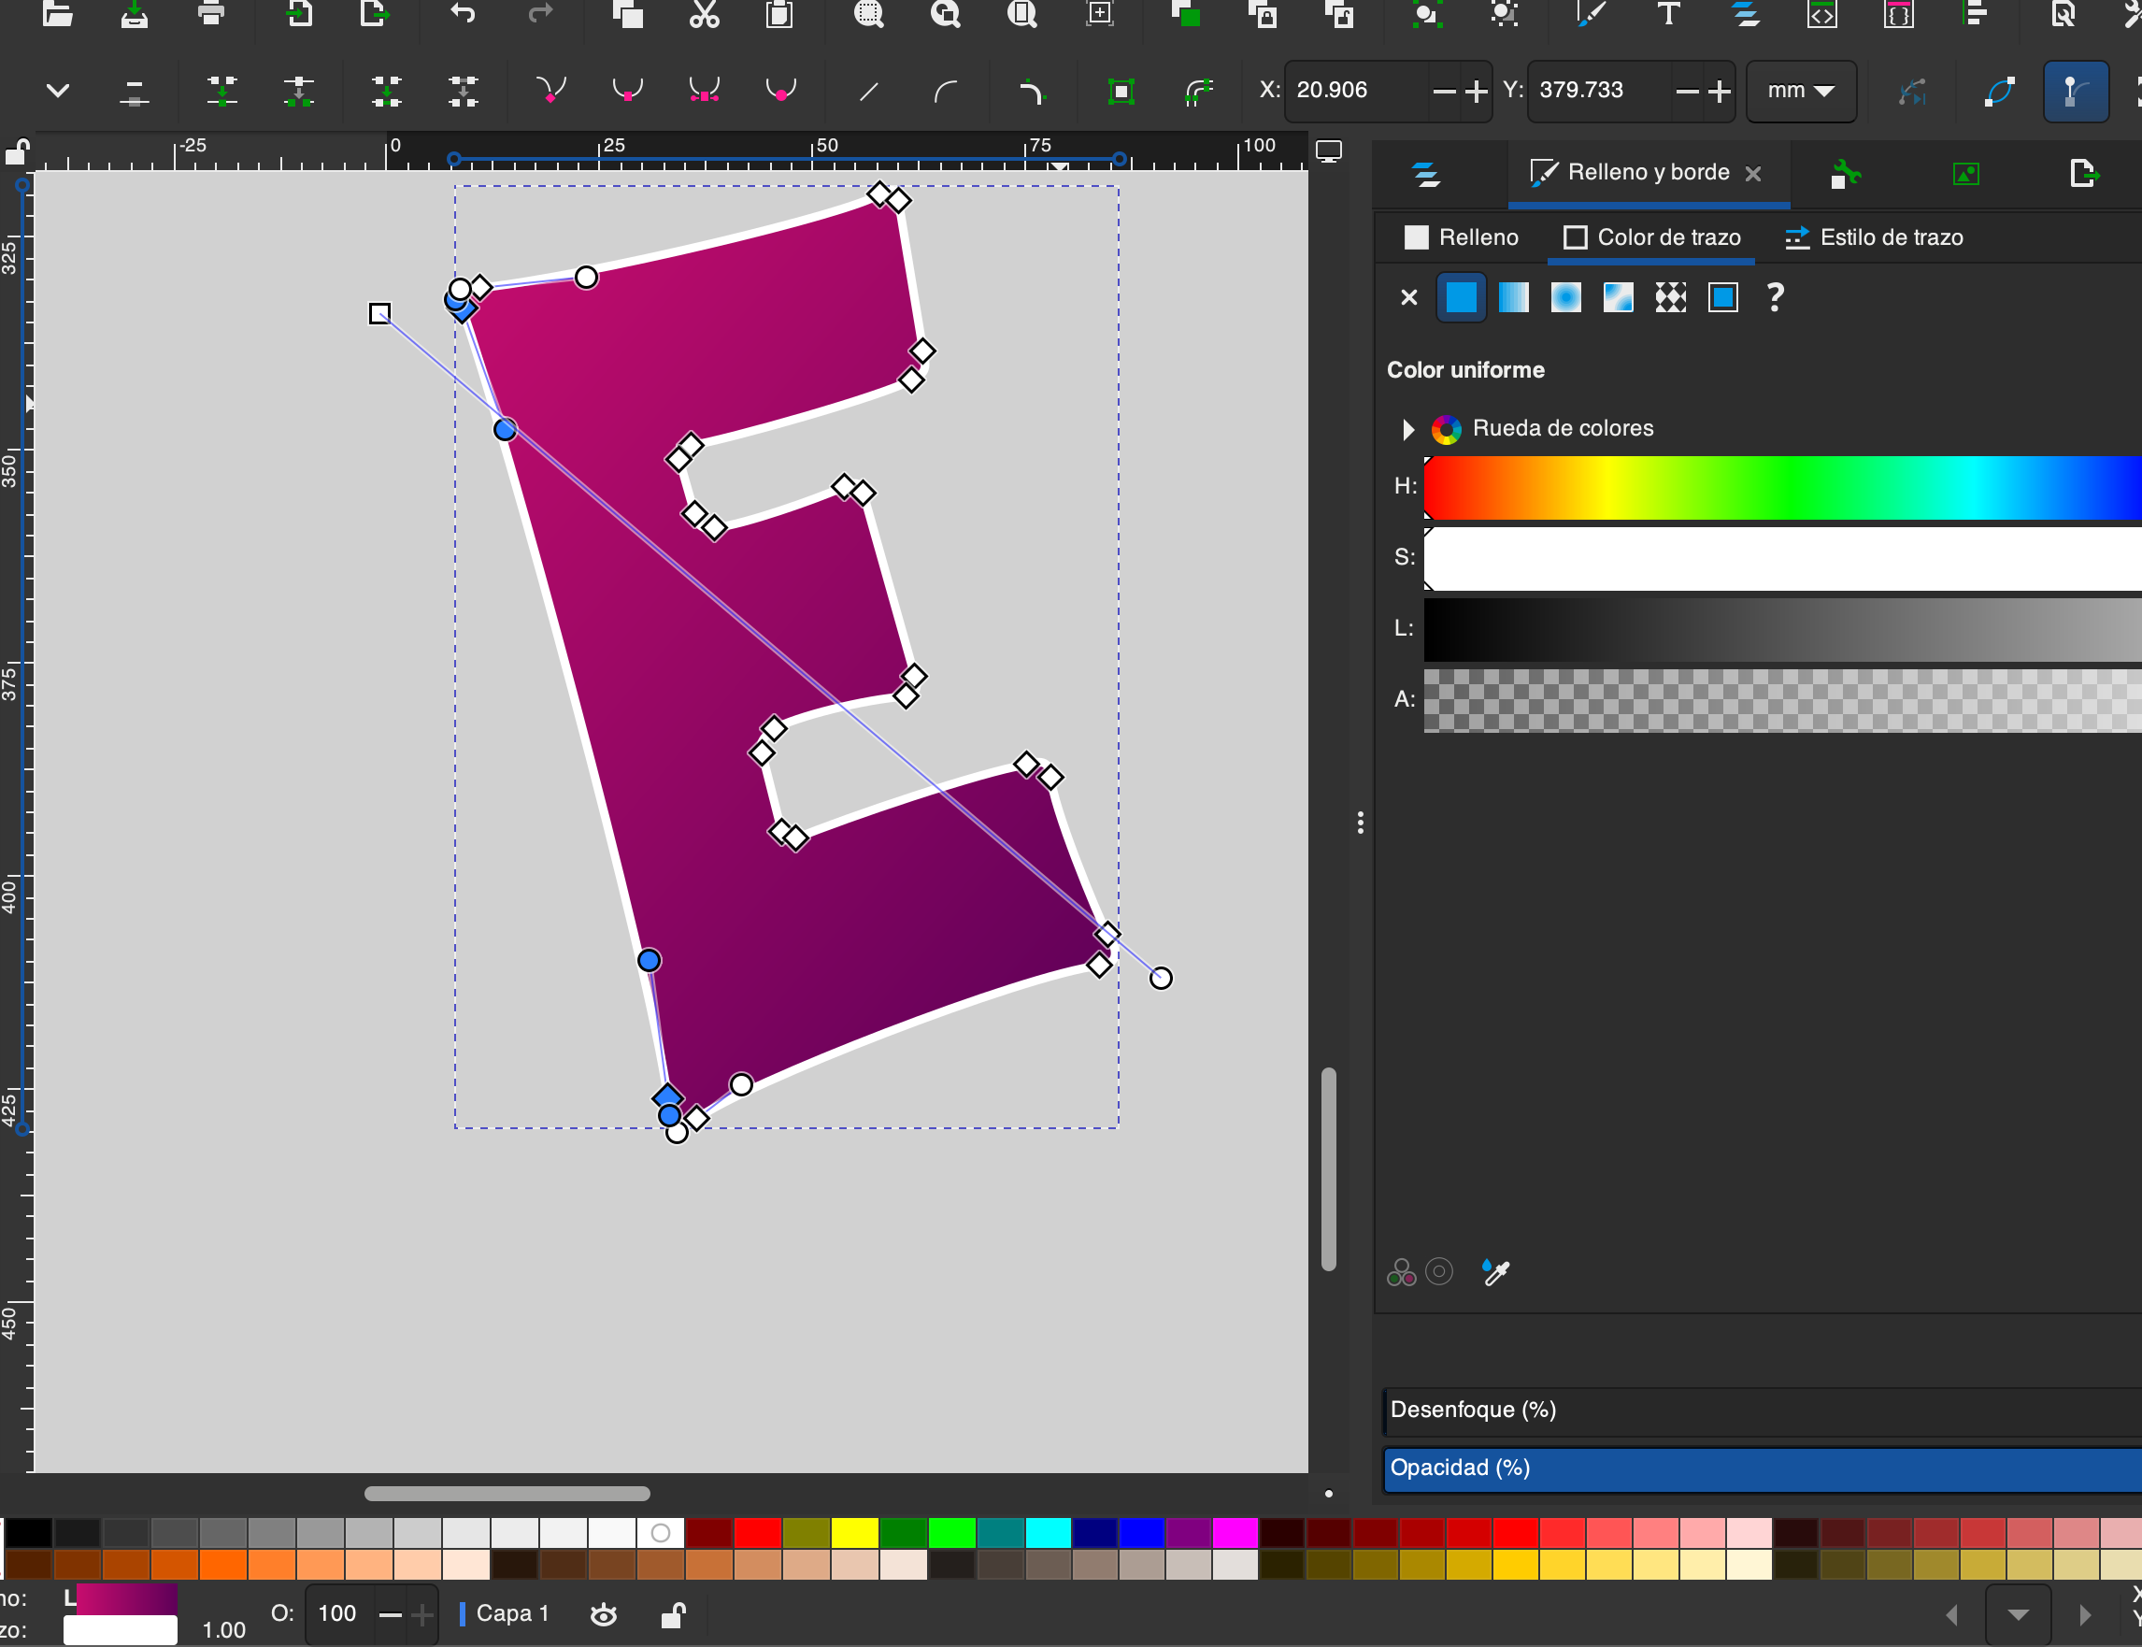Image resolution: width=2142 pixels, height=1647 pixels.
Task: Switch to the Relleno tab
Action: [1461, 237]
